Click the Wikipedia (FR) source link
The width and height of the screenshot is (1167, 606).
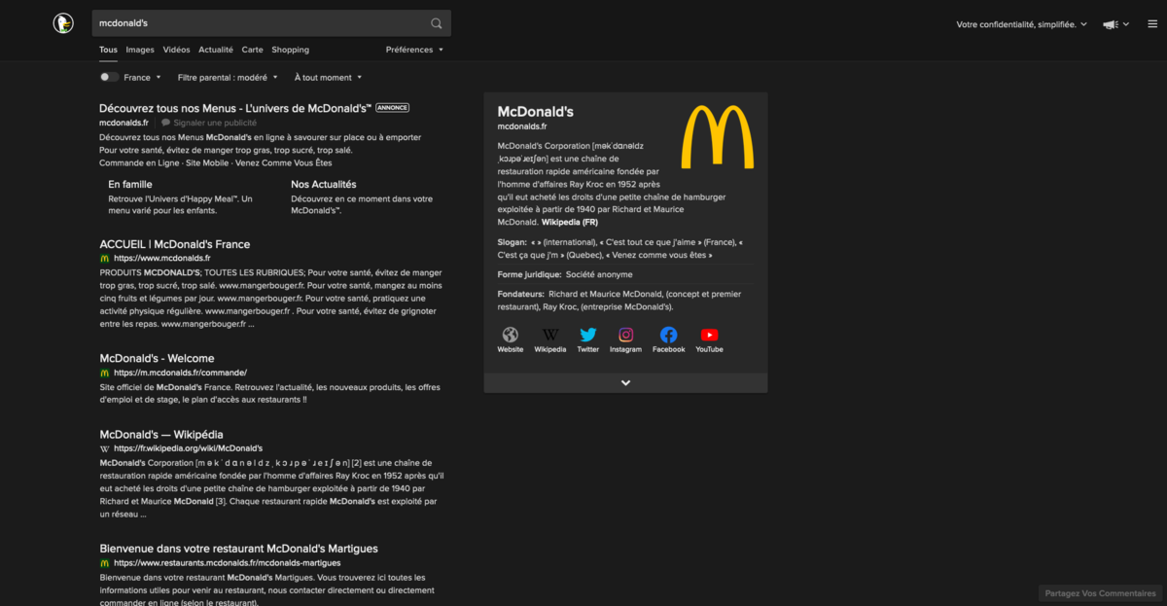[x=570, y=222]
